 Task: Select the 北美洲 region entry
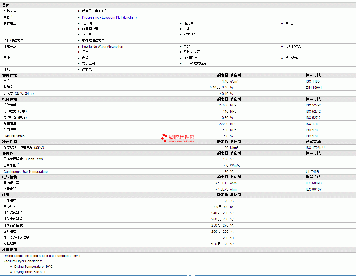click(x=87, y=23)
